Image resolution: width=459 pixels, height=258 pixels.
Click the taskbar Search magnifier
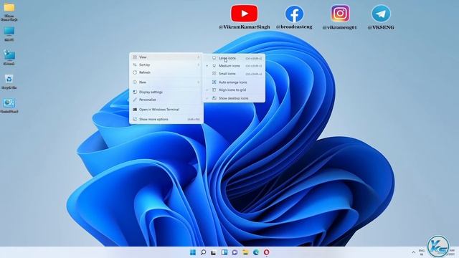pos(203,252)
